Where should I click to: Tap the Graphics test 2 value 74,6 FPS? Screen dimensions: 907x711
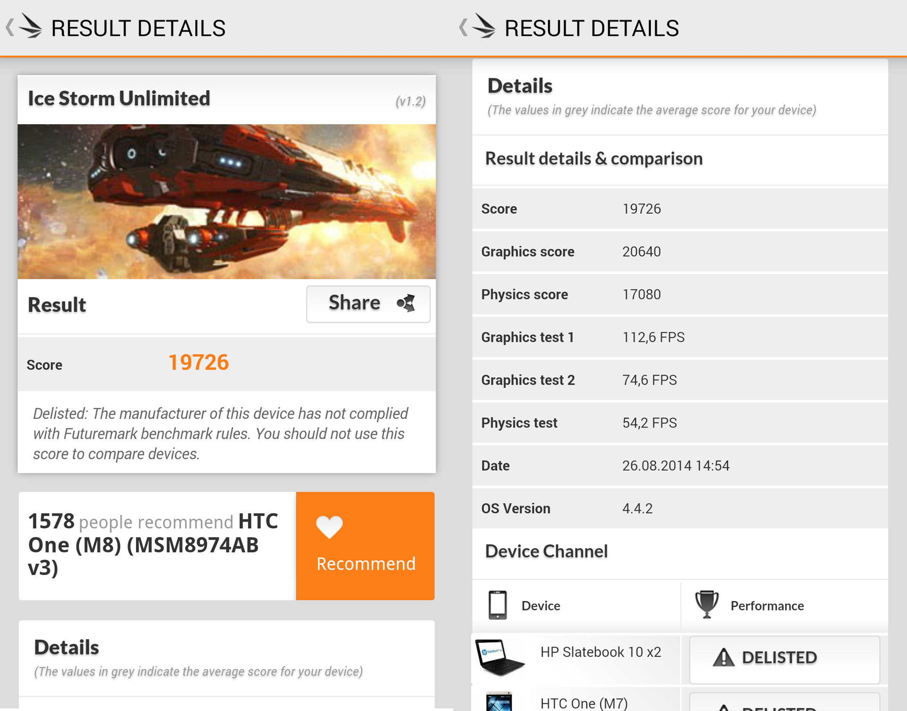[650, 380]
